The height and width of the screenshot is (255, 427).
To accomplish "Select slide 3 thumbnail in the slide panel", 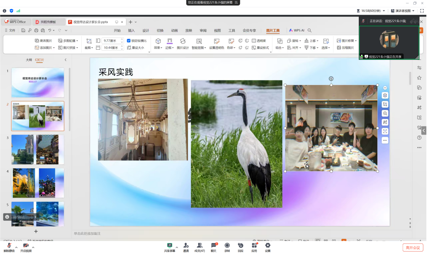I will (x=37, y=149).
